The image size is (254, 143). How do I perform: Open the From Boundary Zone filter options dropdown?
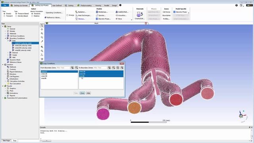click(x=76, y=68)
